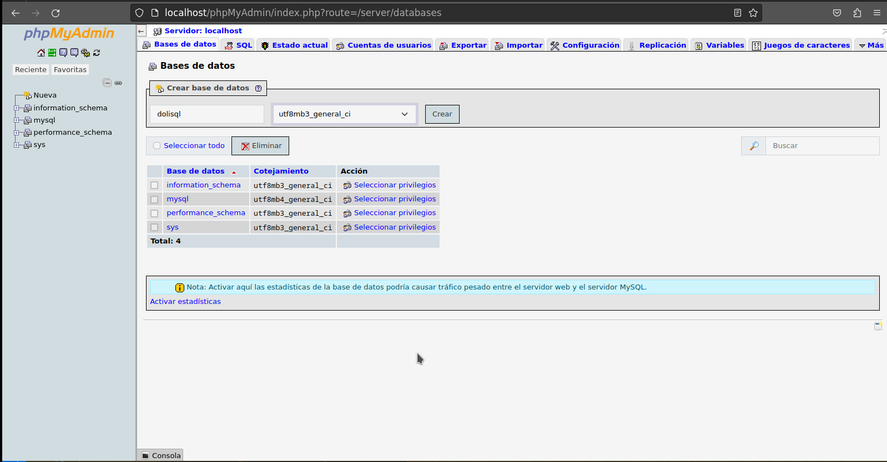Sort by the Cotejamiento column header

(281, 171)
